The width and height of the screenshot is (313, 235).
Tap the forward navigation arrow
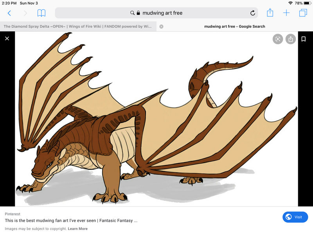(x=25, y=13)
